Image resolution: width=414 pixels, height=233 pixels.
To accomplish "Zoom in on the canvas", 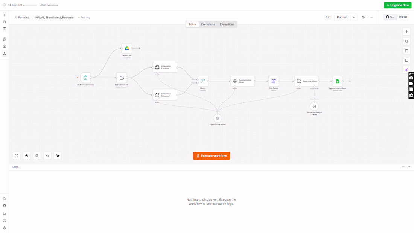I will pos(27,156).
